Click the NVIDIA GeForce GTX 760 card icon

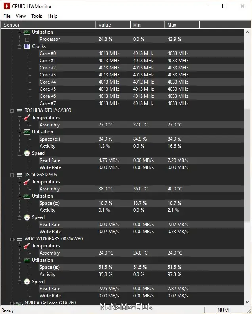pyautogui.click(x=19, y=303)
